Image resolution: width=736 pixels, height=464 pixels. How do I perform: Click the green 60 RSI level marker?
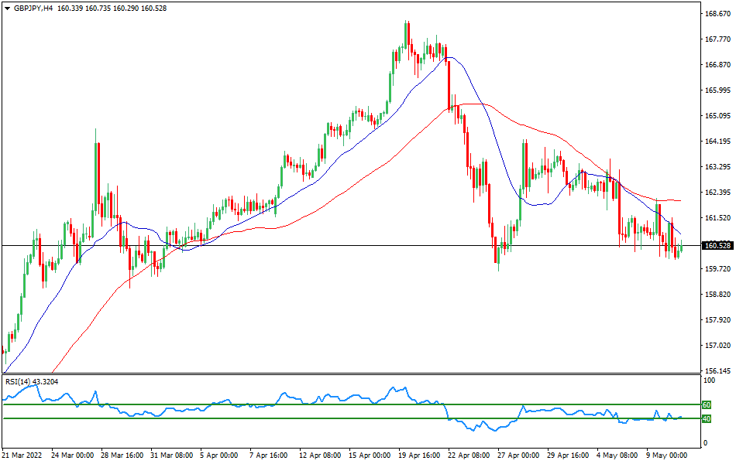click(x=707, y=404)
